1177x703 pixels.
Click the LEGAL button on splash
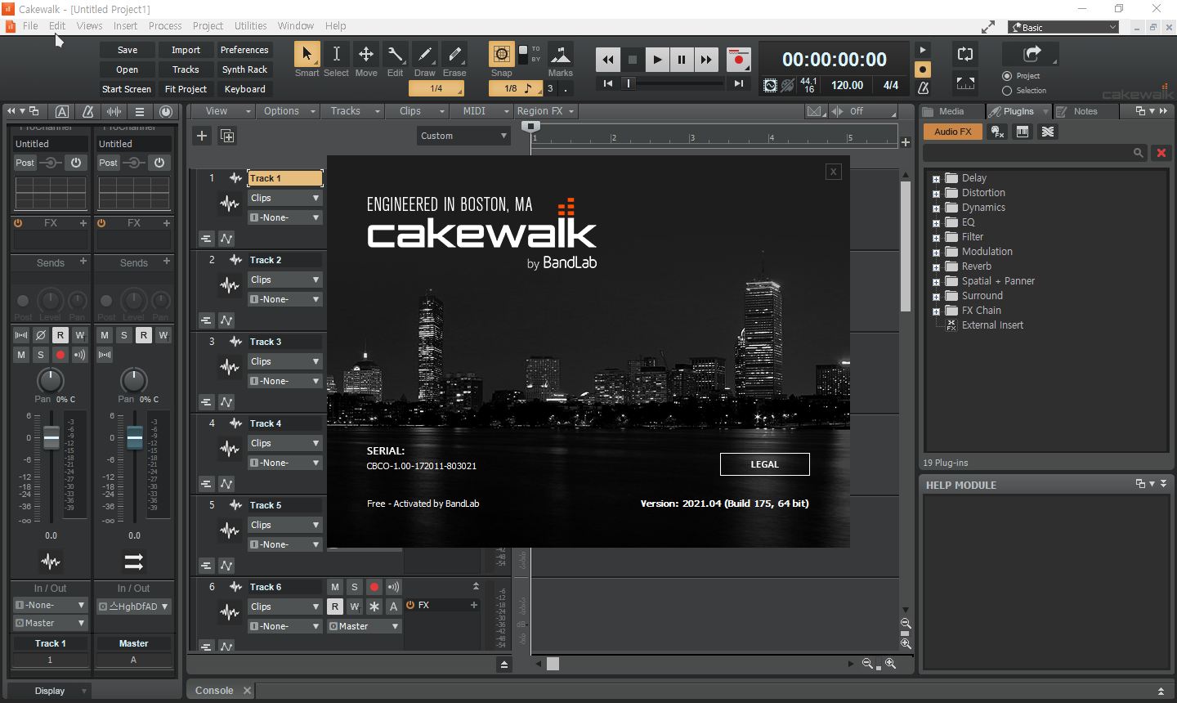pyautogui.click(x=765, y=464)
